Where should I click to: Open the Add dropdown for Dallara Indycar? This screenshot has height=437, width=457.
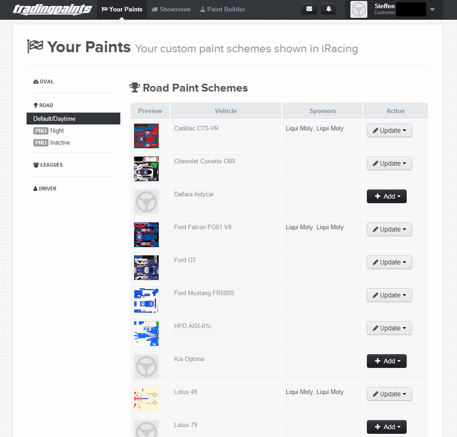click(x=387, y=196)
